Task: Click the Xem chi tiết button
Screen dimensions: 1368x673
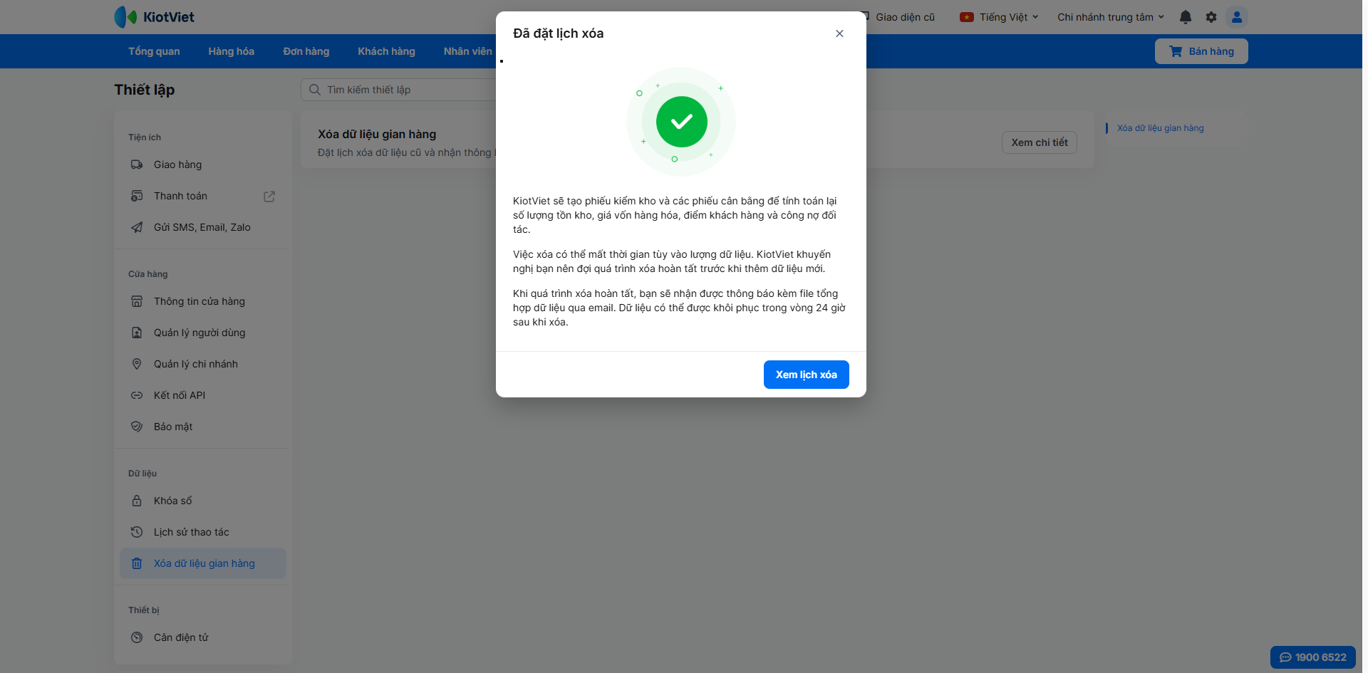Action: coord(1039,142)
